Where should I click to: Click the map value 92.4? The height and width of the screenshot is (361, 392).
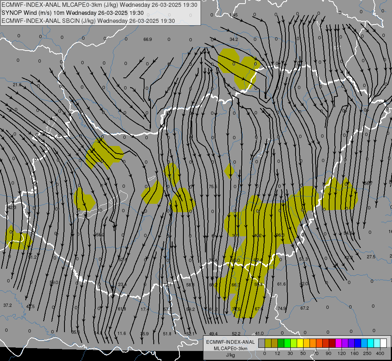click(x=258, y=260)
